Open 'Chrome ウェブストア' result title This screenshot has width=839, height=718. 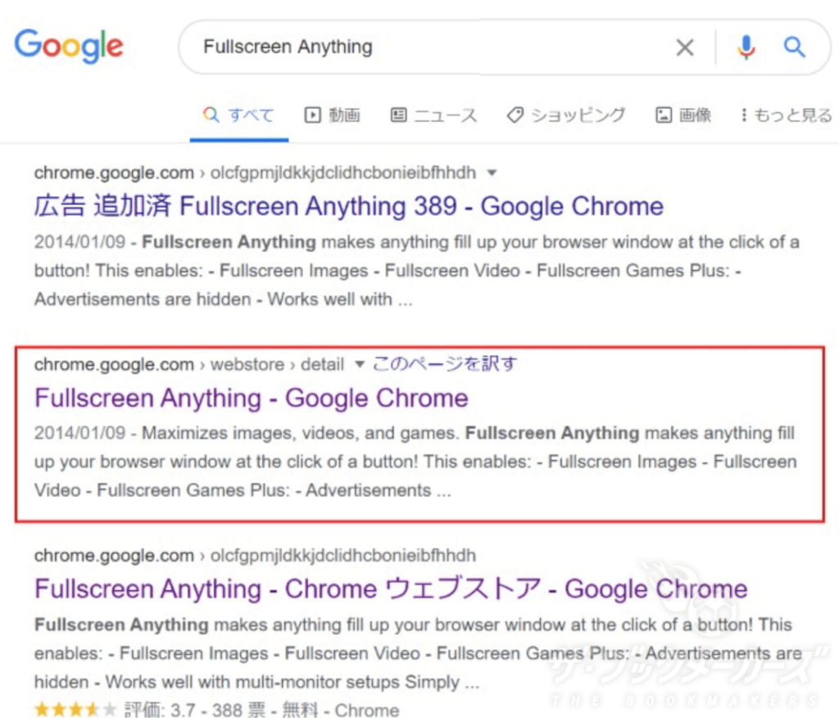point(391,589)
